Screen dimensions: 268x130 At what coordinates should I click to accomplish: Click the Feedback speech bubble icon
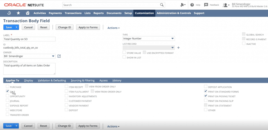click(x=206, y=5)
